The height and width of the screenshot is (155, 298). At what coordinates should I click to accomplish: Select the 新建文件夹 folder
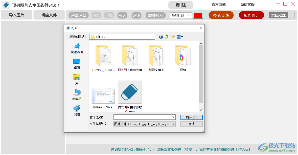(x=156, y=58)
